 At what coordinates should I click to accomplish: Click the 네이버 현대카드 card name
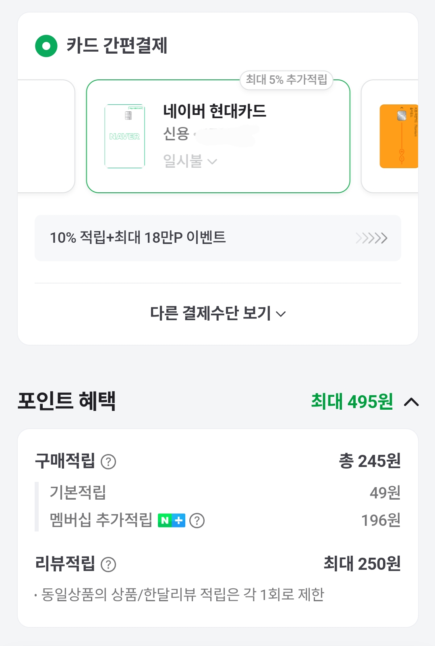click(214, 111)
